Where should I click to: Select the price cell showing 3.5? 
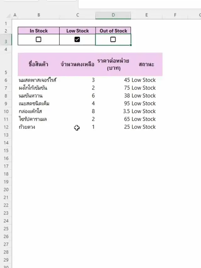(x=113, y=111)
